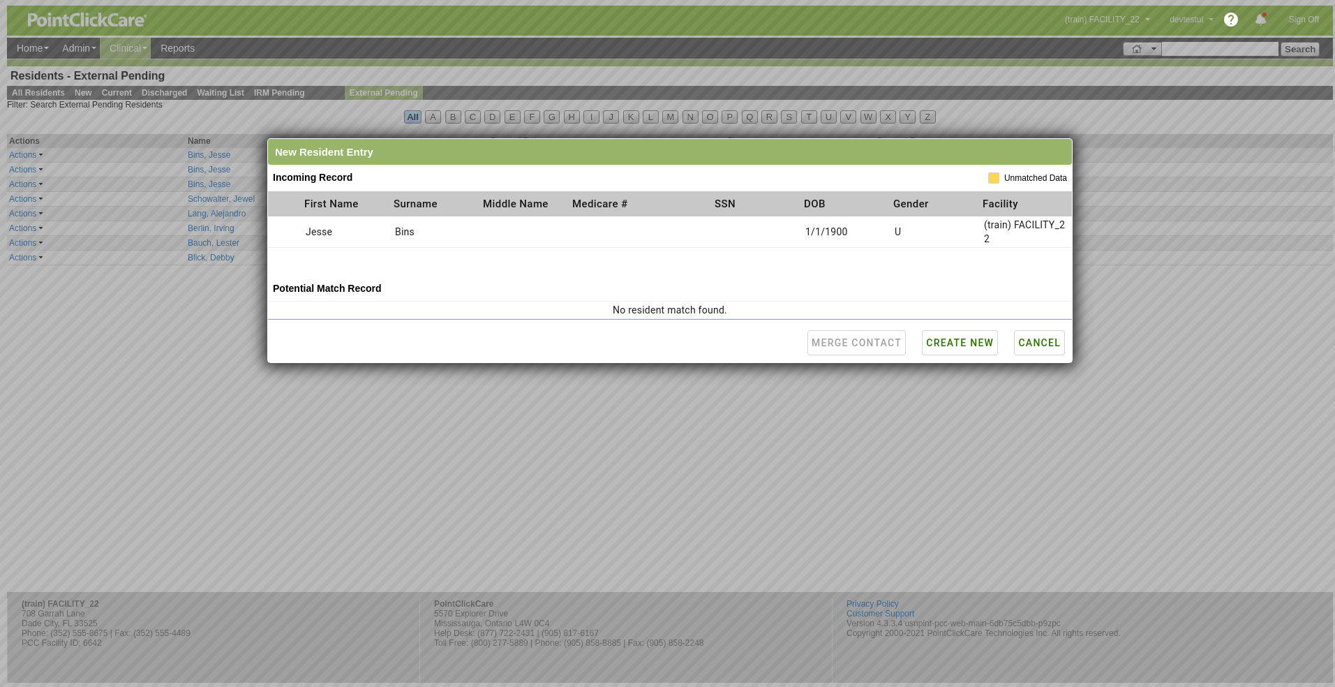This screenshot has width=1335, height=687.
Task: Click the search input field
Action: (x=1220, y=49)
